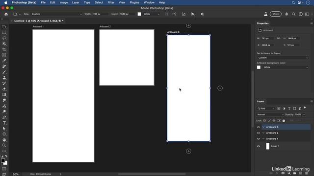Select the Frame tool

4,55
